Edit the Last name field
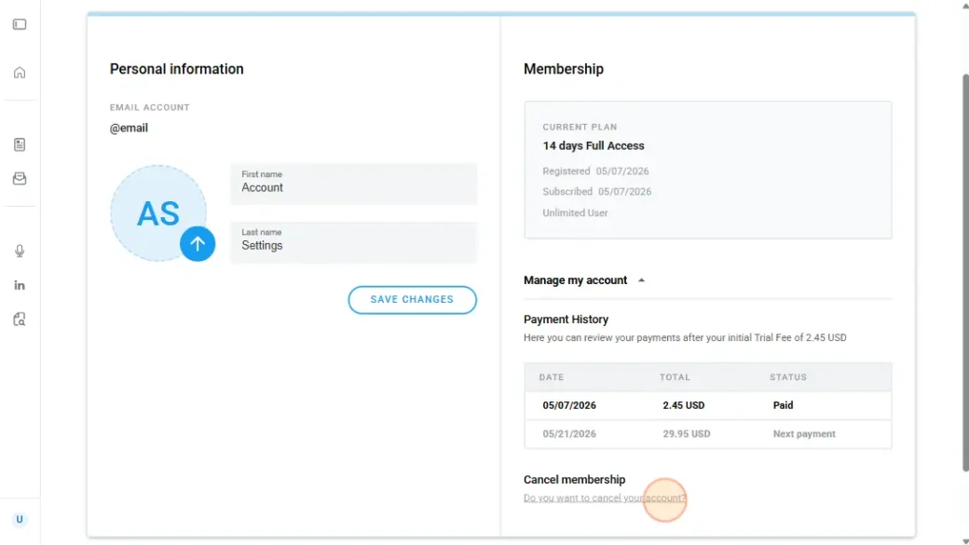Image resolution: width=969 pixels, height=545 pixels. coord(353,242)
